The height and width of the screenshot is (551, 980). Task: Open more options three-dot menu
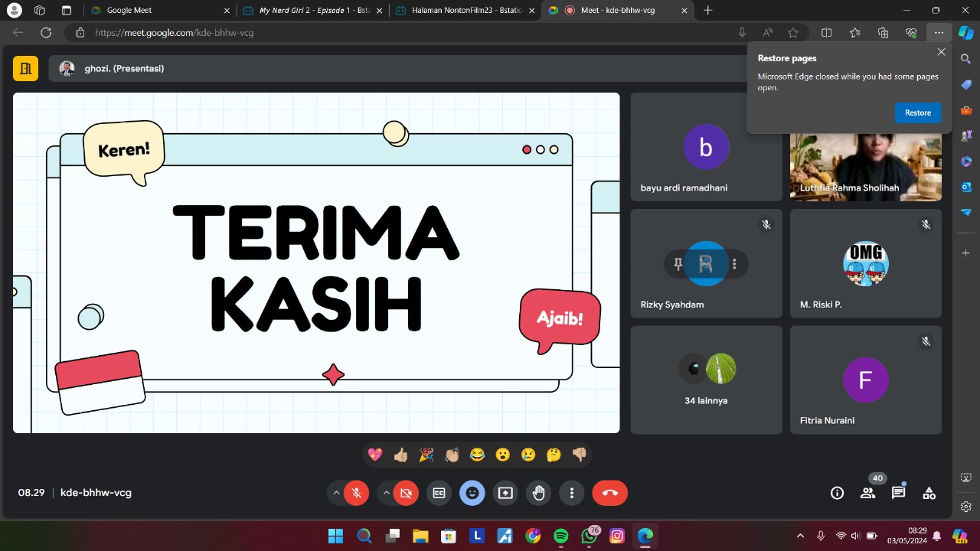pyautogui.click(x=572, y=493)
